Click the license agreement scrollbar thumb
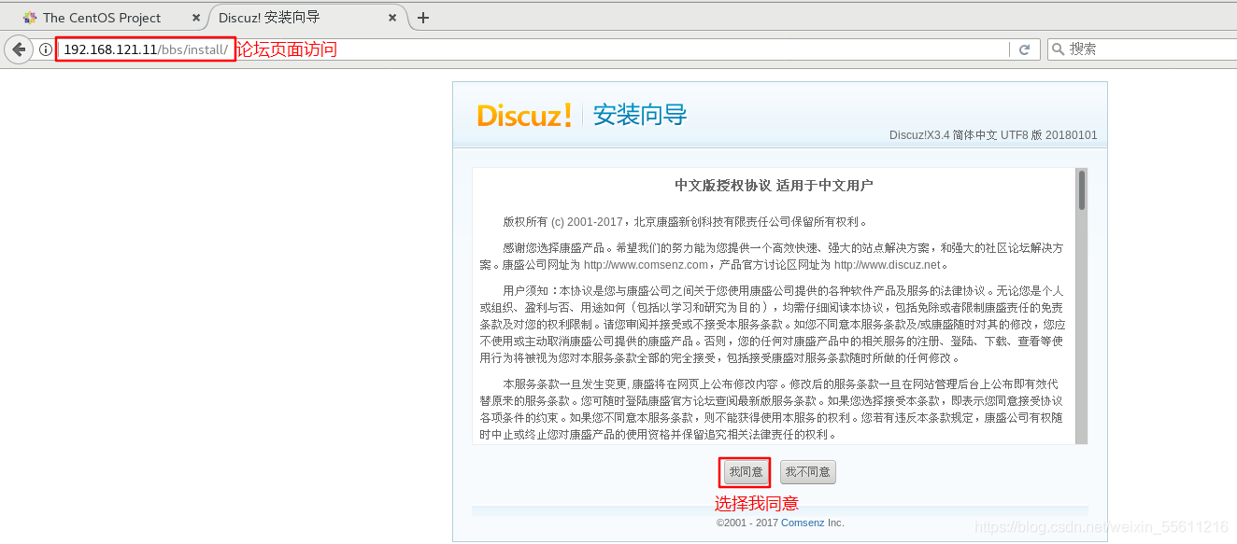 point(1082,189)
